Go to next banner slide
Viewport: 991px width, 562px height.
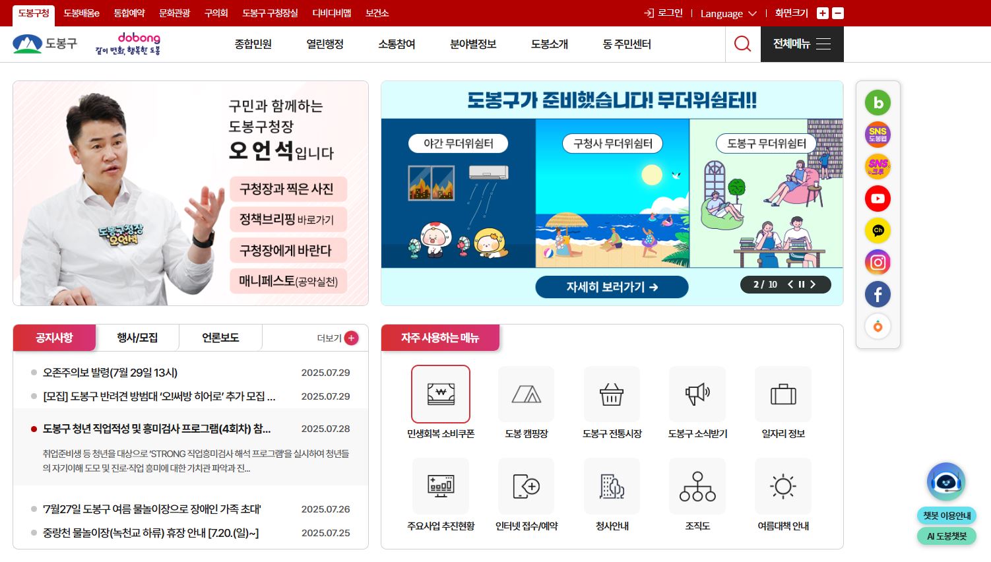[x=813, y=284]
